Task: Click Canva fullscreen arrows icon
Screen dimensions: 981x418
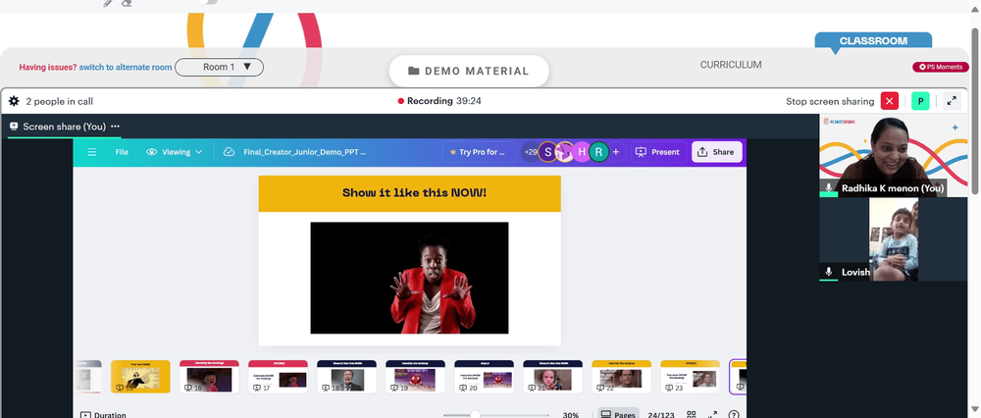Action: 712,414
